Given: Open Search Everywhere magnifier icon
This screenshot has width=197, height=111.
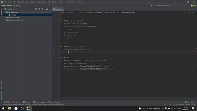Looking at the screenshot, I should [x=188, y=6].
